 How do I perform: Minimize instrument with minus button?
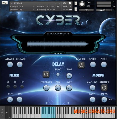tap(114, 4)
